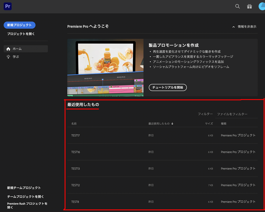Click プロジェクトを開く to open a project
This screenshot has height=212, width=265.
(21, 34)
